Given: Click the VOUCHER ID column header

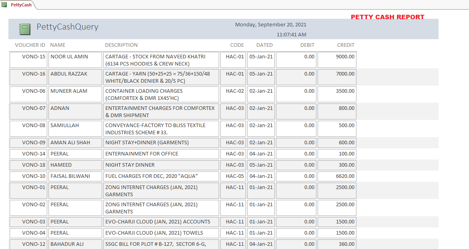Looking at the screenshot, I should click(30, 45).
